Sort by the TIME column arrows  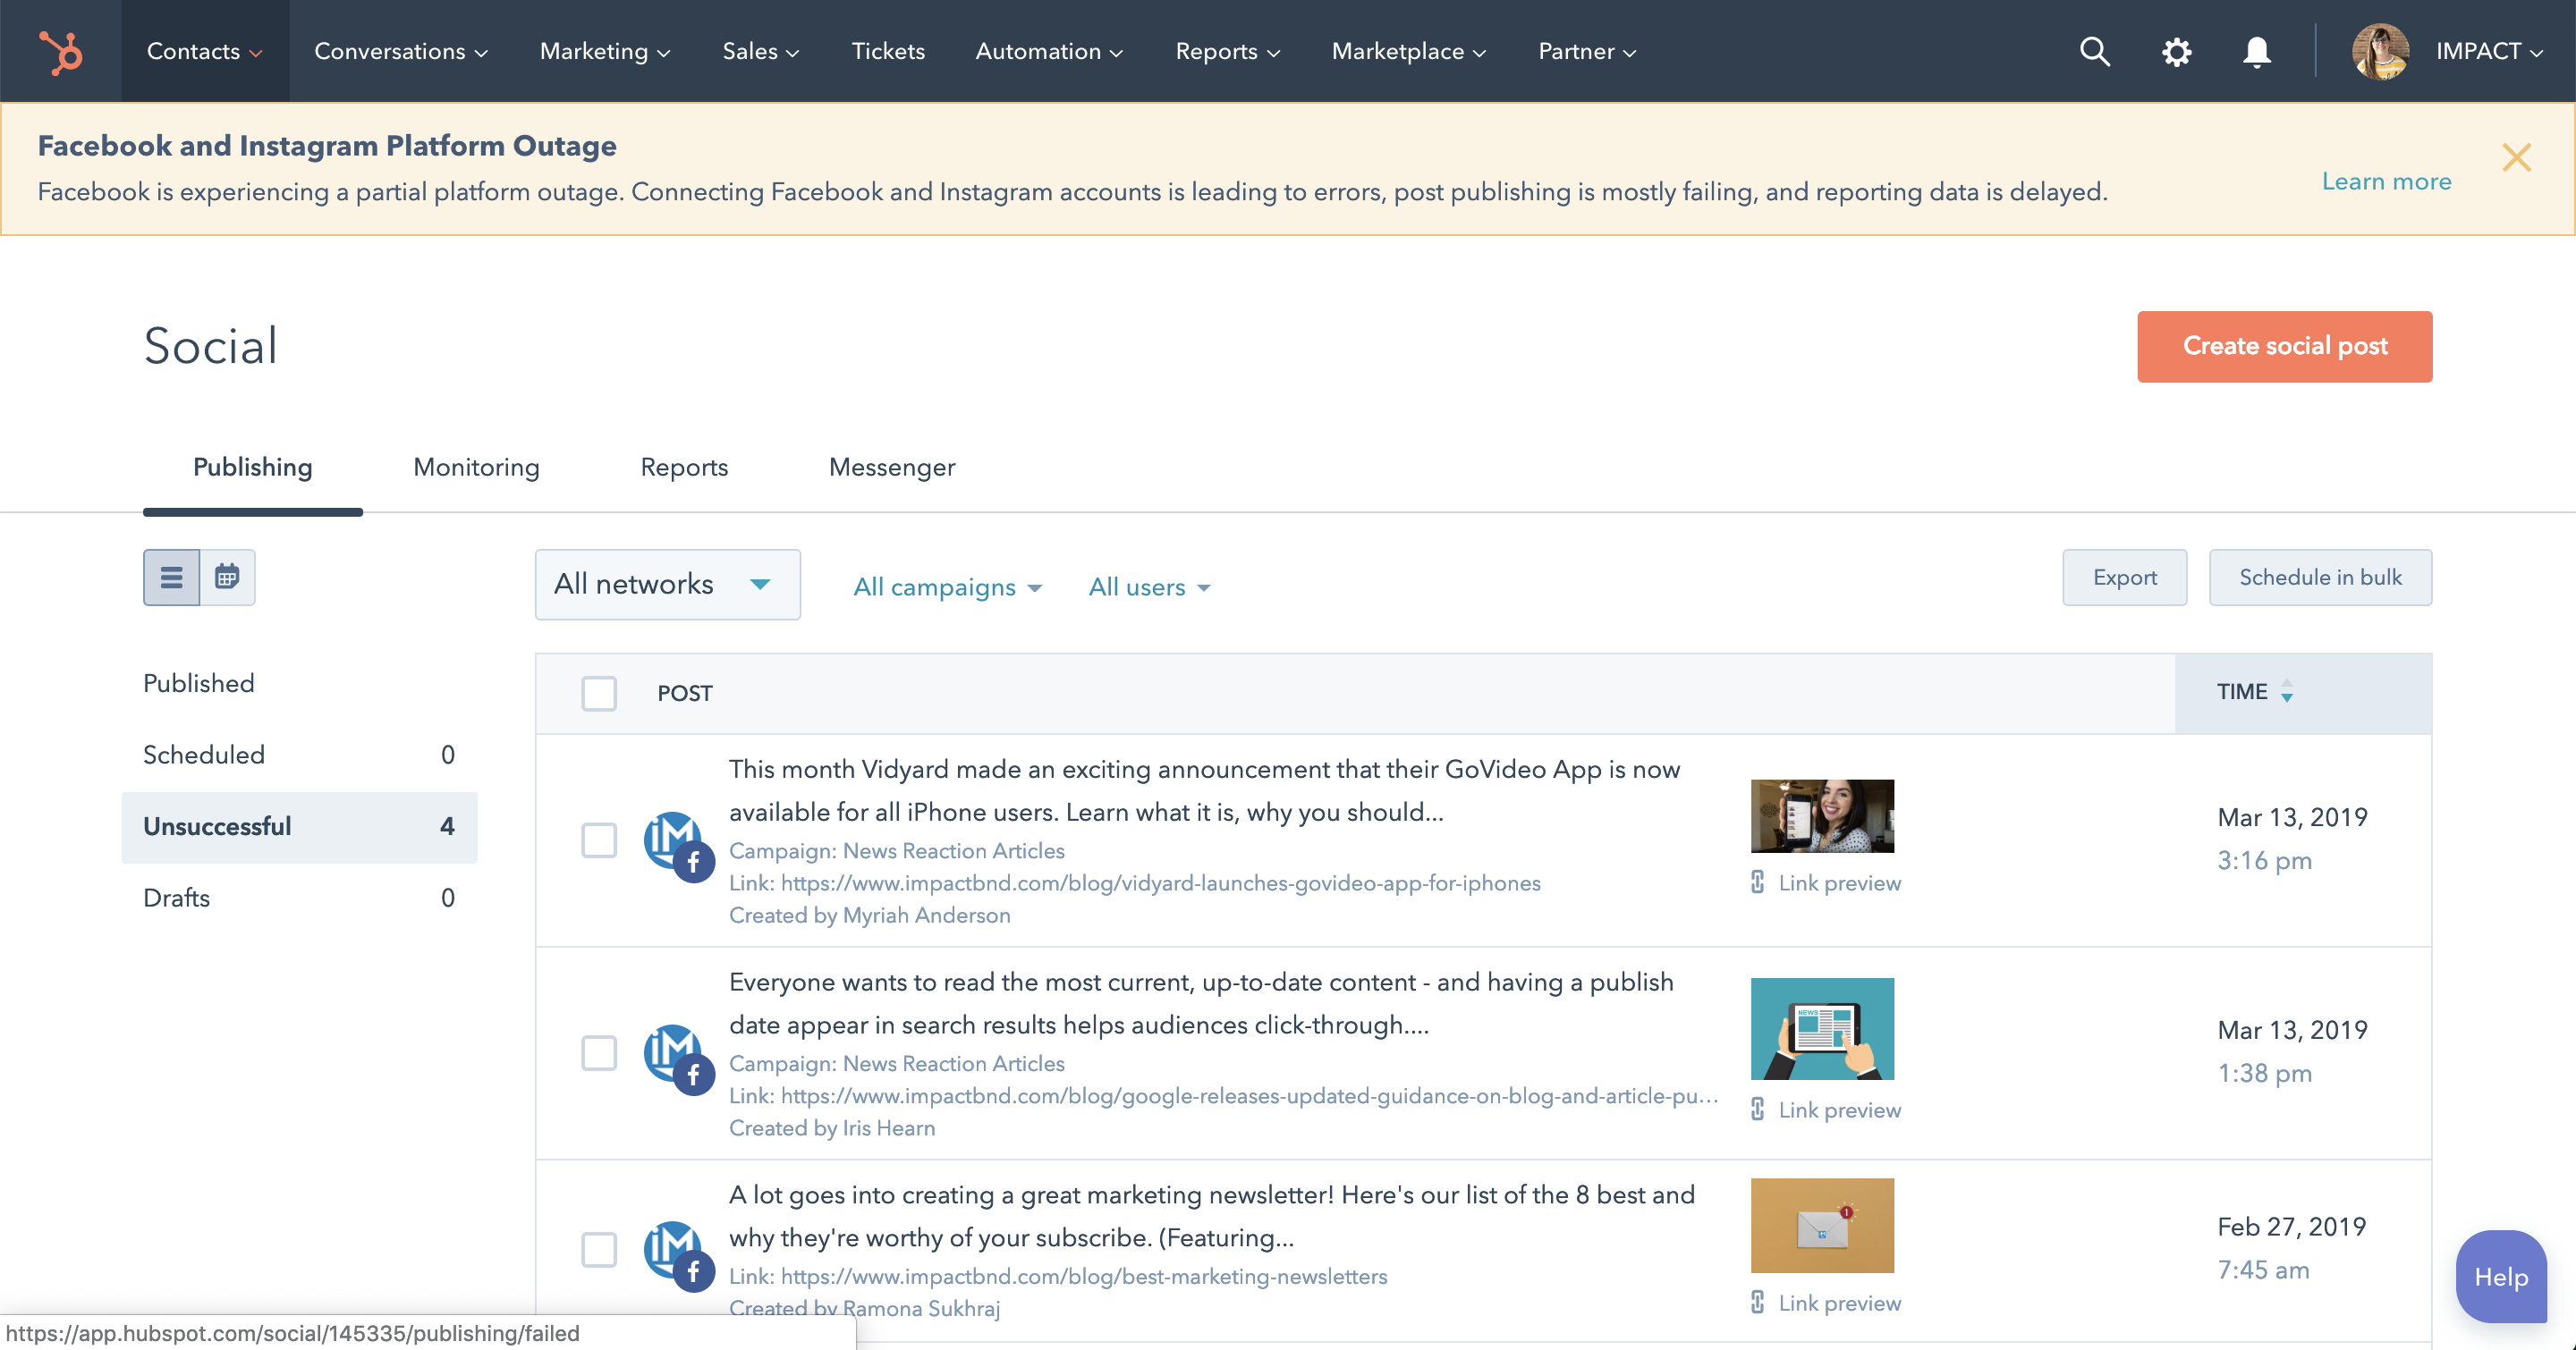point(2287,691)
